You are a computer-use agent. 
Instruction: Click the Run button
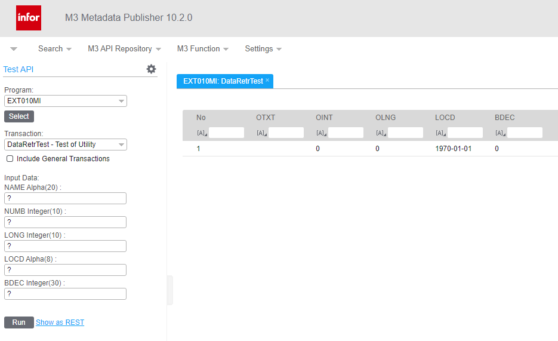click(19, 322)
